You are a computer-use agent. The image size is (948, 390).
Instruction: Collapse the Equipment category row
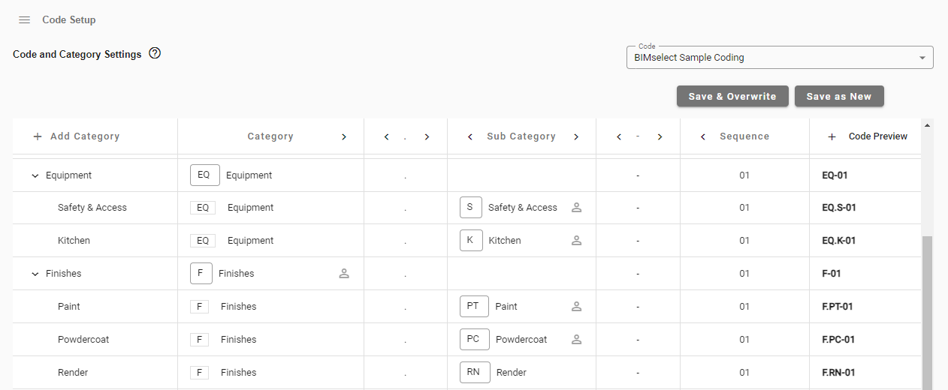pyautogui.click(x=35, y=175)
